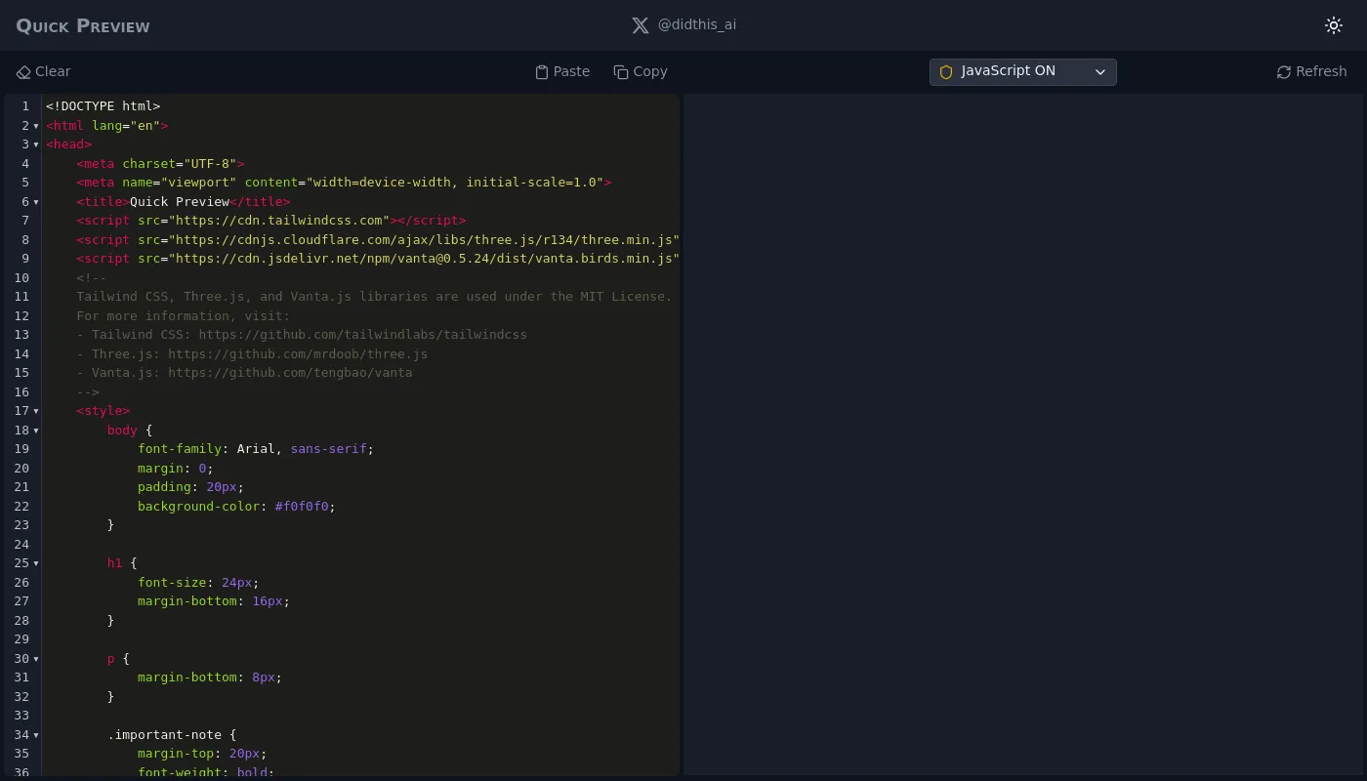
Task: Click the Quick Preview title
Action: click(x=83, y=25)
